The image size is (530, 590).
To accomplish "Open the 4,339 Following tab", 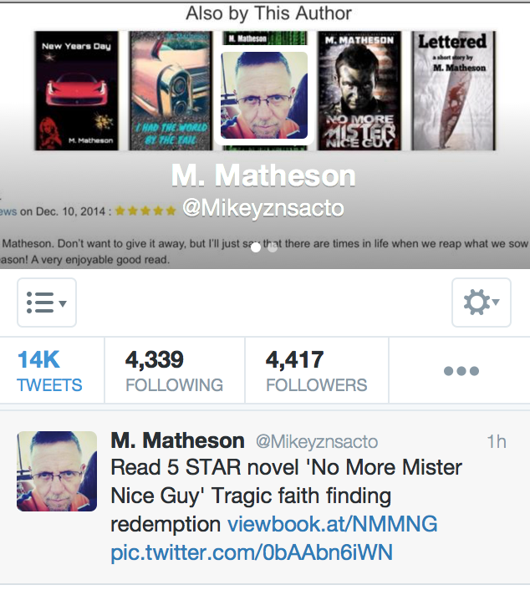I will tap(174, 371).
